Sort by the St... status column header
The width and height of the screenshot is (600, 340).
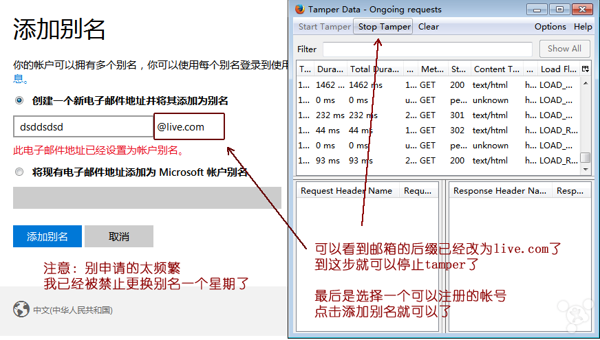tap(459, 69)
